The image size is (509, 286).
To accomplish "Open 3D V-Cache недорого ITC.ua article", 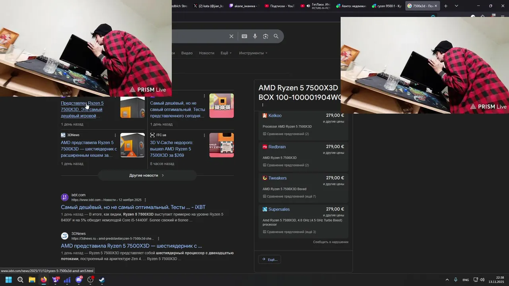I will 171,149.
